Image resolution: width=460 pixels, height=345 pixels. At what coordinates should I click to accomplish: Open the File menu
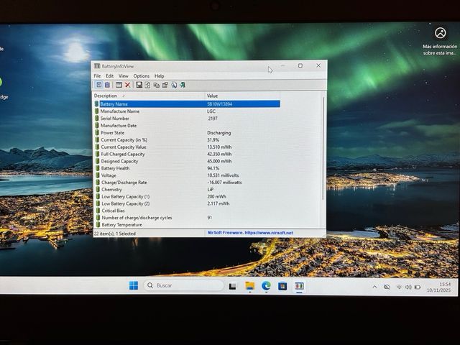pos(97,76)
